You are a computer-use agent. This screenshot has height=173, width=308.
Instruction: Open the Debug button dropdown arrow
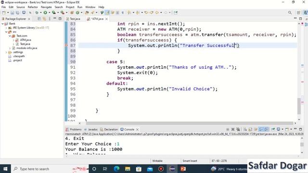(x=40, y=12)
